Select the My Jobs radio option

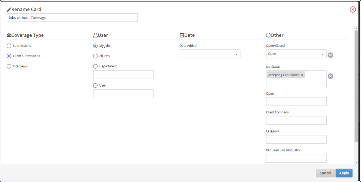95,46
